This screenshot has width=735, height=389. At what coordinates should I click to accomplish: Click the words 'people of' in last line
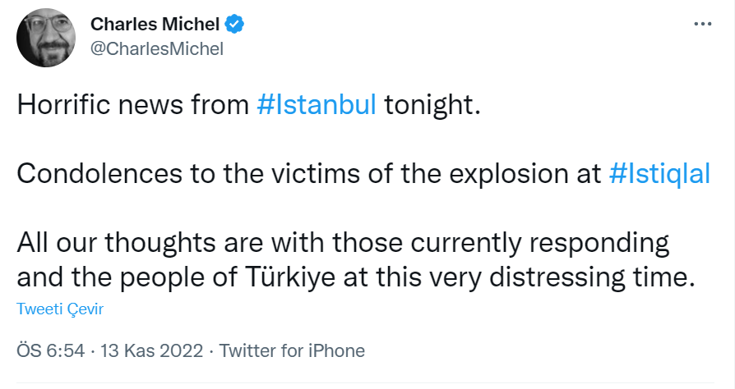click(x=178, y=277)
